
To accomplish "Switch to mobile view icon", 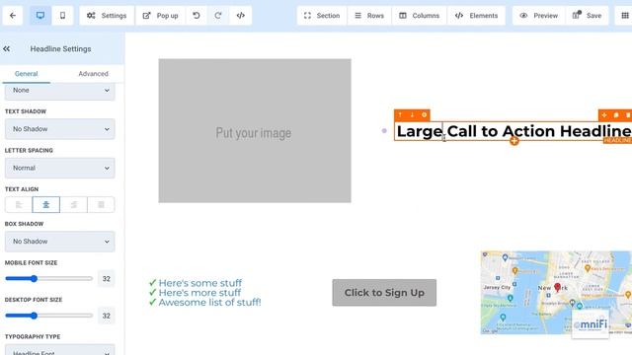I will [62, 16].
